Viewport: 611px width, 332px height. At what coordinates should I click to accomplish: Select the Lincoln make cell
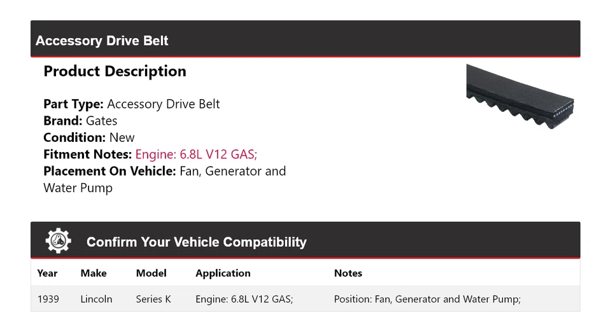[x=96, y=298]
